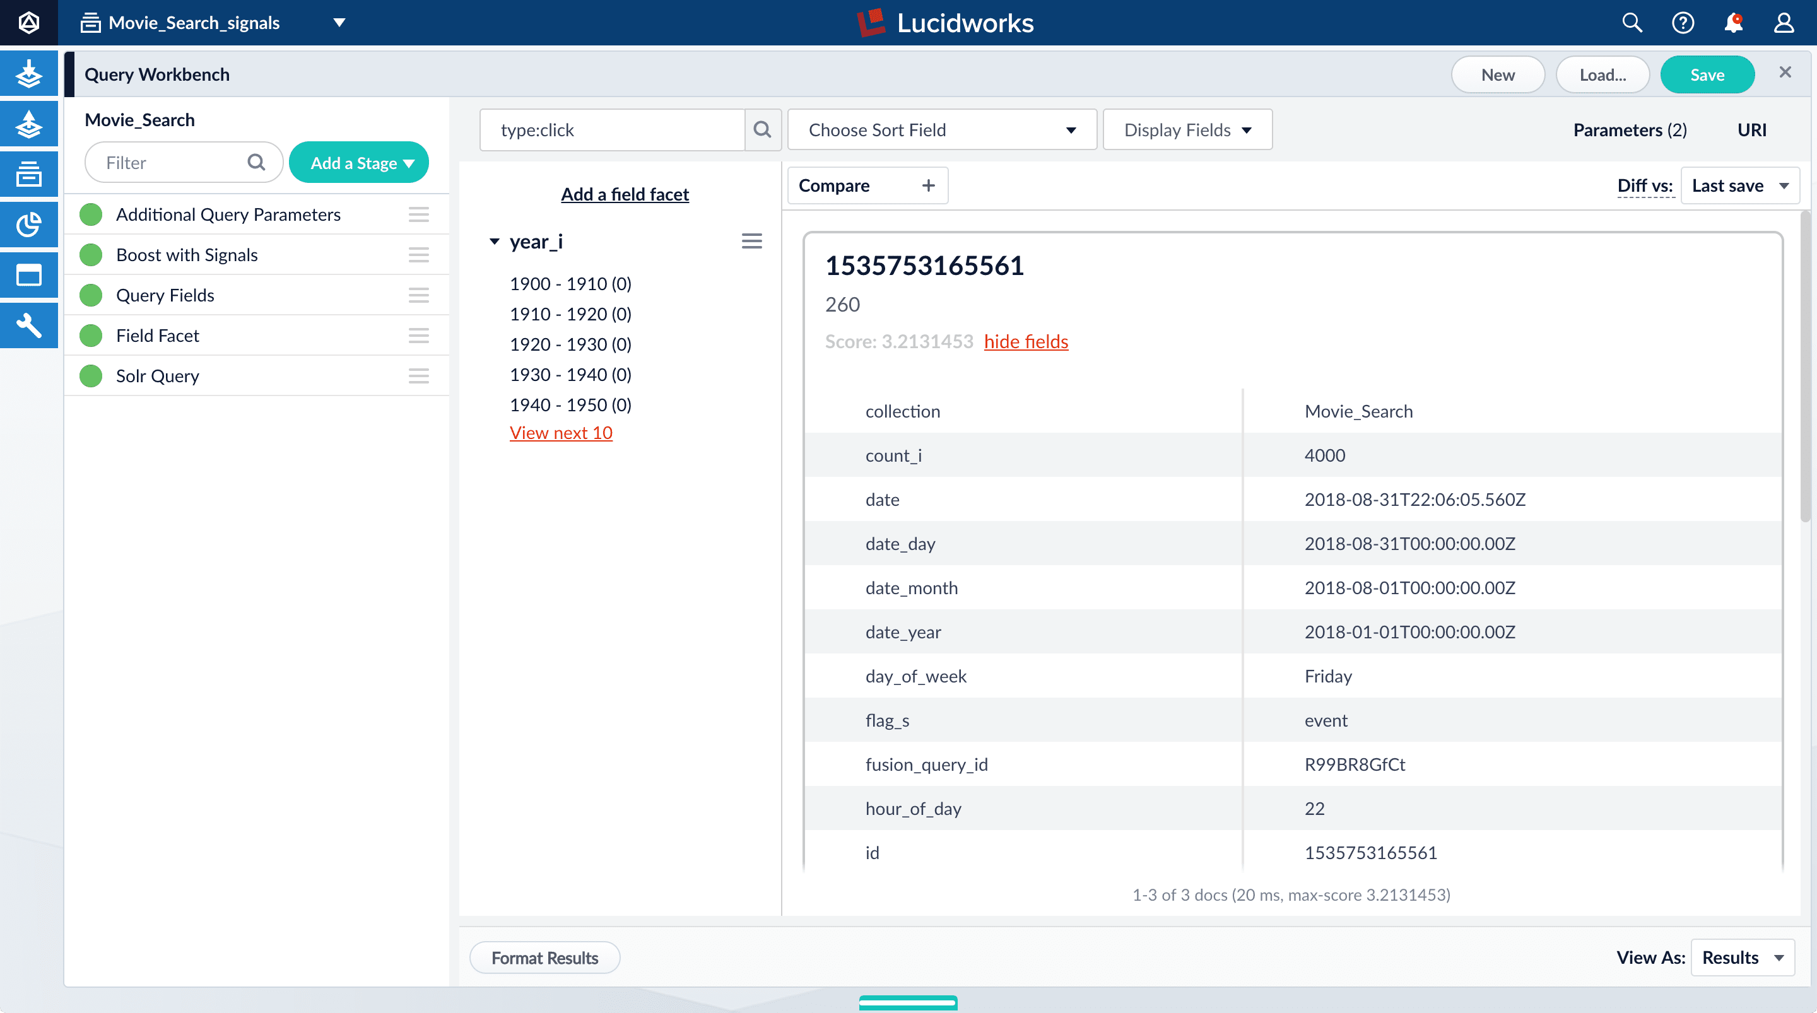Open the notifications bell icon
Viewport: 1817px width, 1013px height.
[1734, 23]
